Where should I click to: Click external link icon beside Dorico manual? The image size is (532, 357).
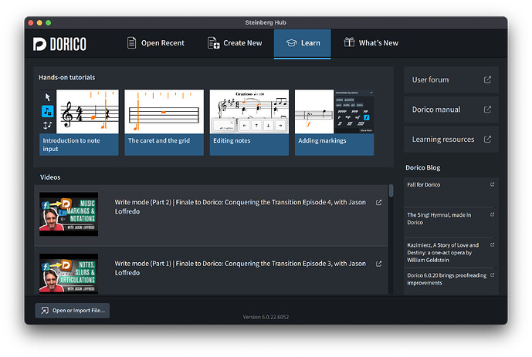tap(487, 109)
